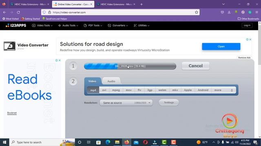Reload the current page

coord(18,12)
